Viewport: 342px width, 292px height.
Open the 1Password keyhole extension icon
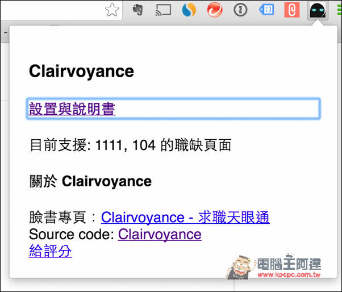click(x=240, y=10)
